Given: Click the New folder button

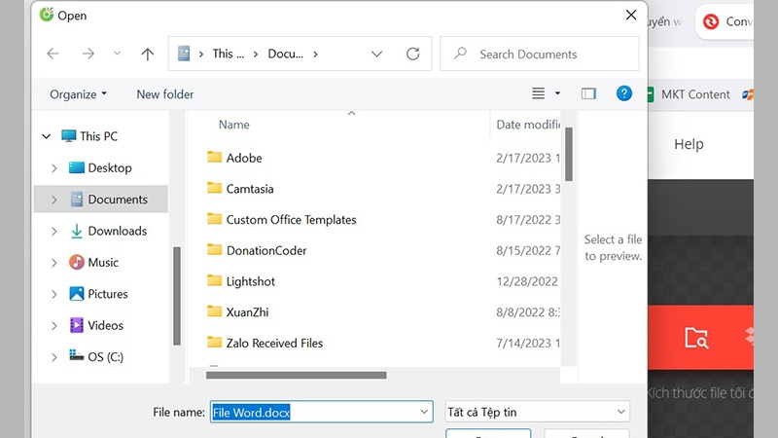Looking at the screenshot, I should coord(165,94).
